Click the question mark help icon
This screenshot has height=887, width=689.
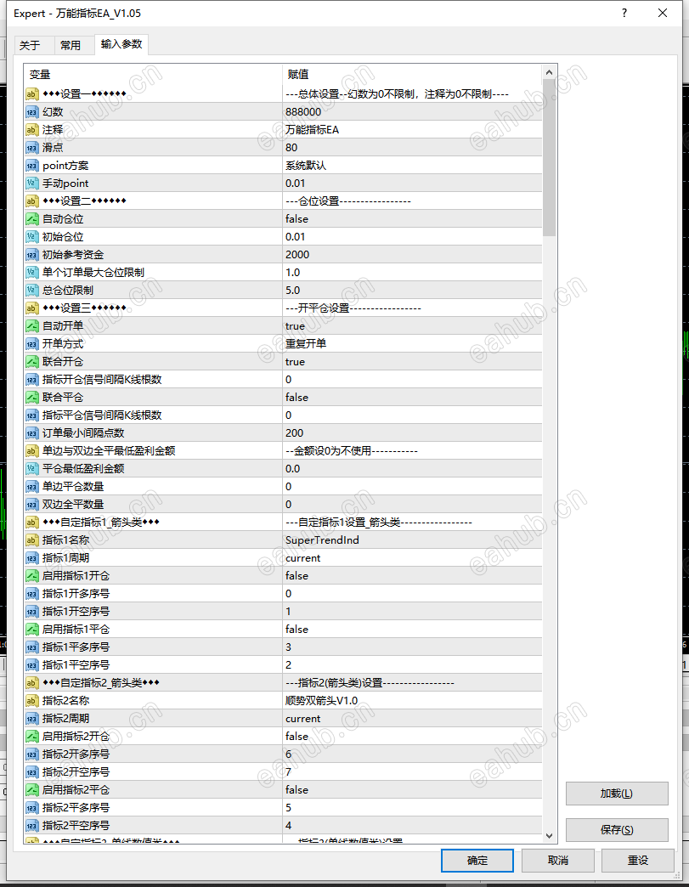(x=624, y=13)
